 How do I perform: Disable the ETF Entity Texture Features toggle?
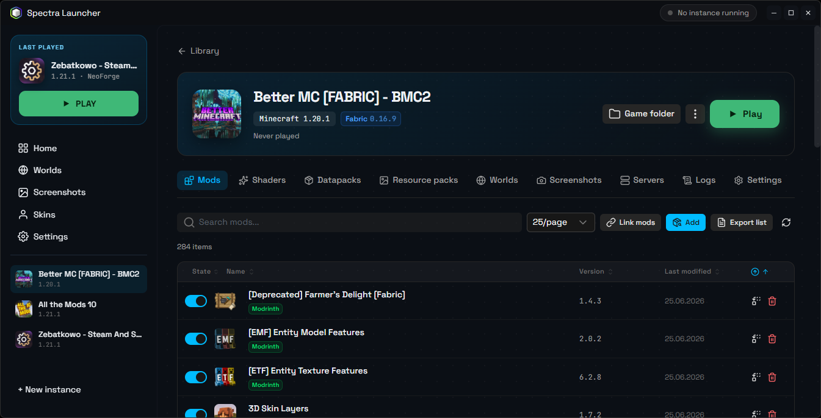click(x=196, y=377)
